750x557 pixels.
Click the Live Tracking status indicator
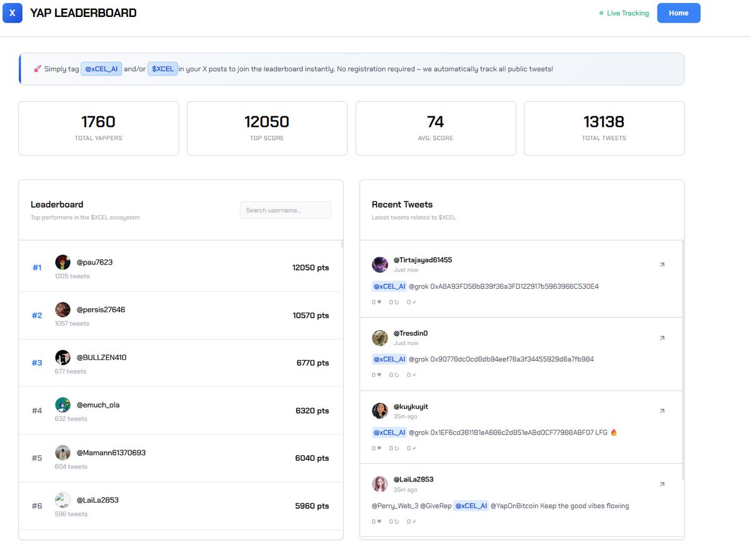tap(624, 13)
